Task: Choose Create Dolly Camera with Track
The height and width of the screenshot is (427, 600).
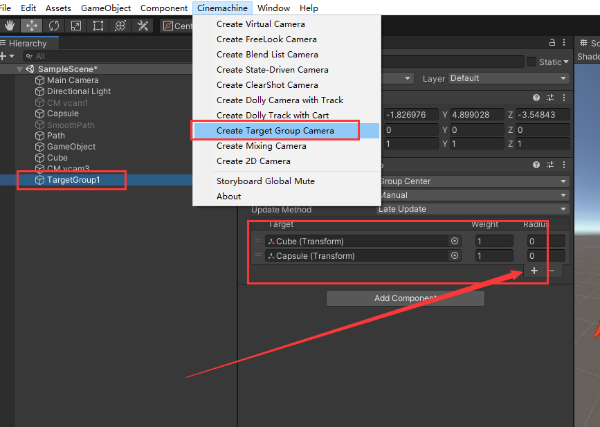Action: tap(286, 100)
